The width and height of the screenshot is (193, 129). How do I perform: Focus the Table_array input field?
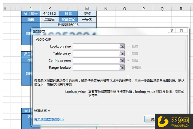pos(96,53)
